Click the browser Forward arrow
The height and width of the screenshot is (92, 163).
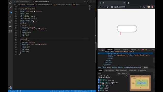tap(104, 7)
